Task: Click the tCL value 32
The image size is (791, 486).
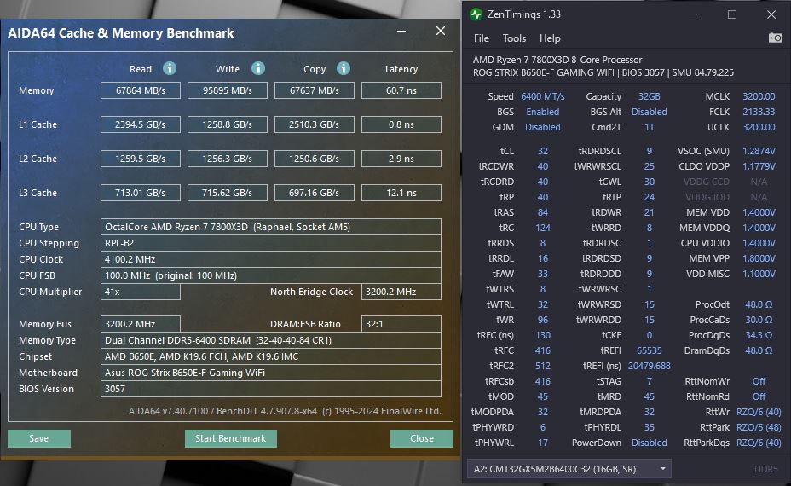Action: [x=543, y=151]
